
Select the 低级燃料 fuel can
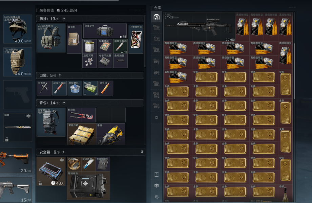tap(75, 88)
